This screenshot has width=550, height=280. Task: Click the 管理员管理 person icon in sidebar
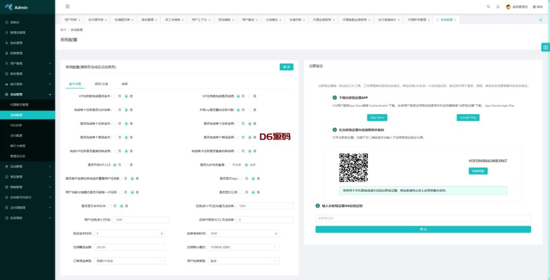click(6, 33)
